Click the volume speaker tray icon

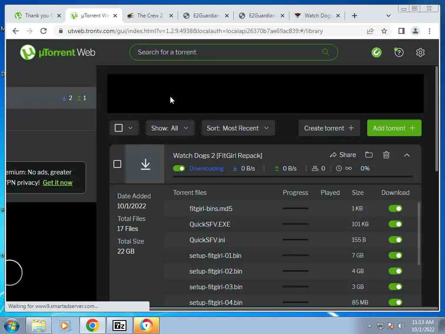[x=401, y=326]
